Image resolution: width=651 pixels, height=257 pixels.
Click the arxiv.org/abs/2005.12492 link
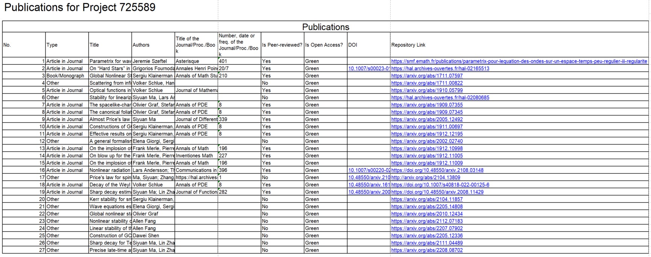tap(427, 119)
